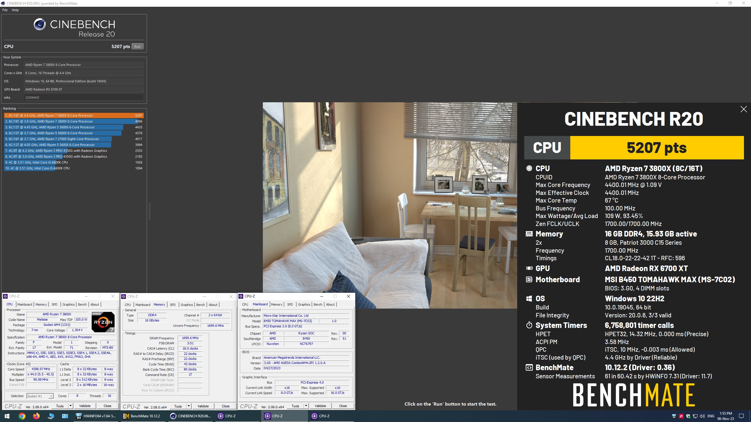
Task: Click the ID card icon on taskbar
Action: point(65,416)
